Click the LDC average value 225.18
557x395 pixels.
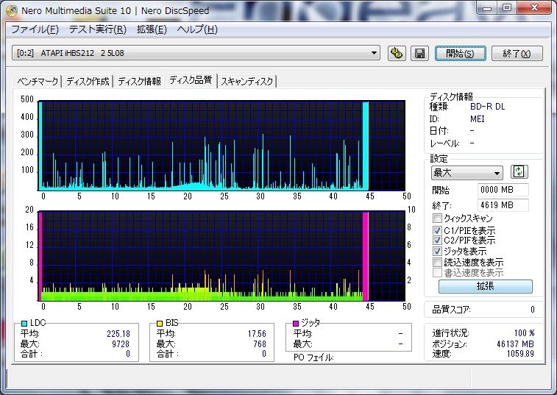coord(118,334)
